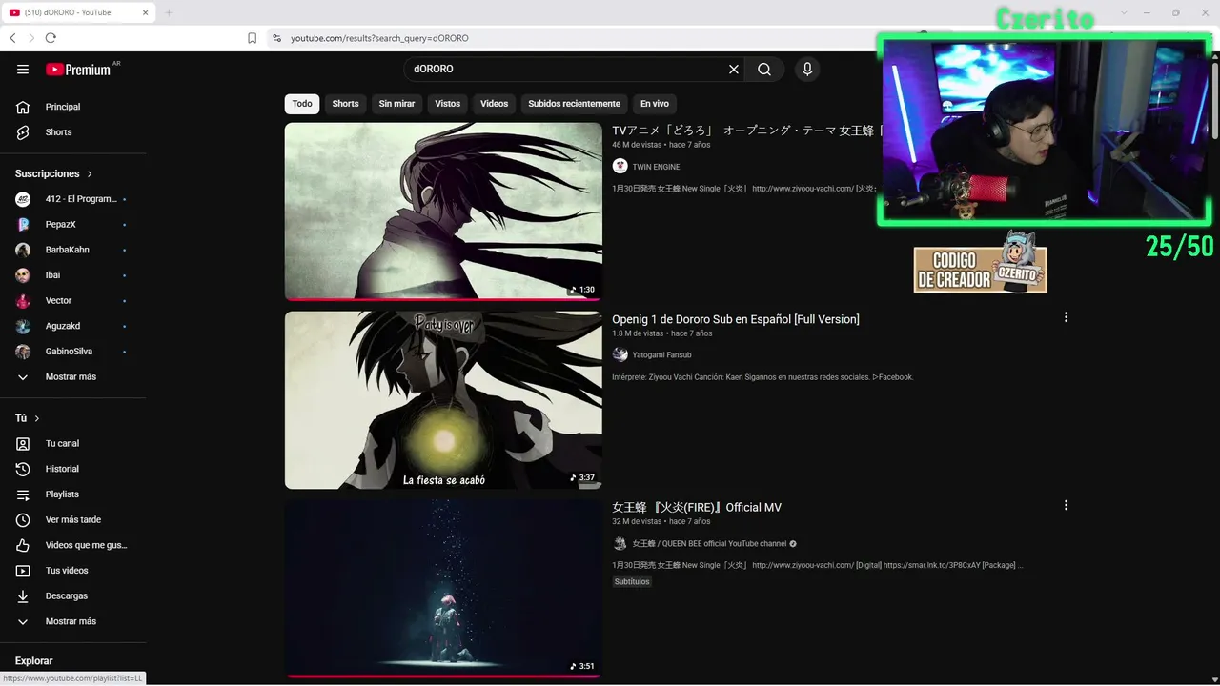Click the Descargas label in sidebar
This screenshot has height=686, width=1220.
coord(67,596)
